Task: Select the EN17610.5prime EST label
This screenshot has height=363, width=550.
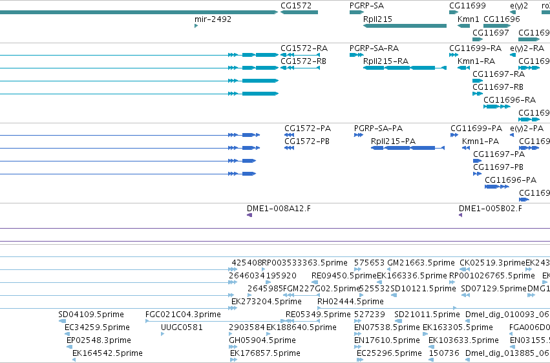Action: 387,340
